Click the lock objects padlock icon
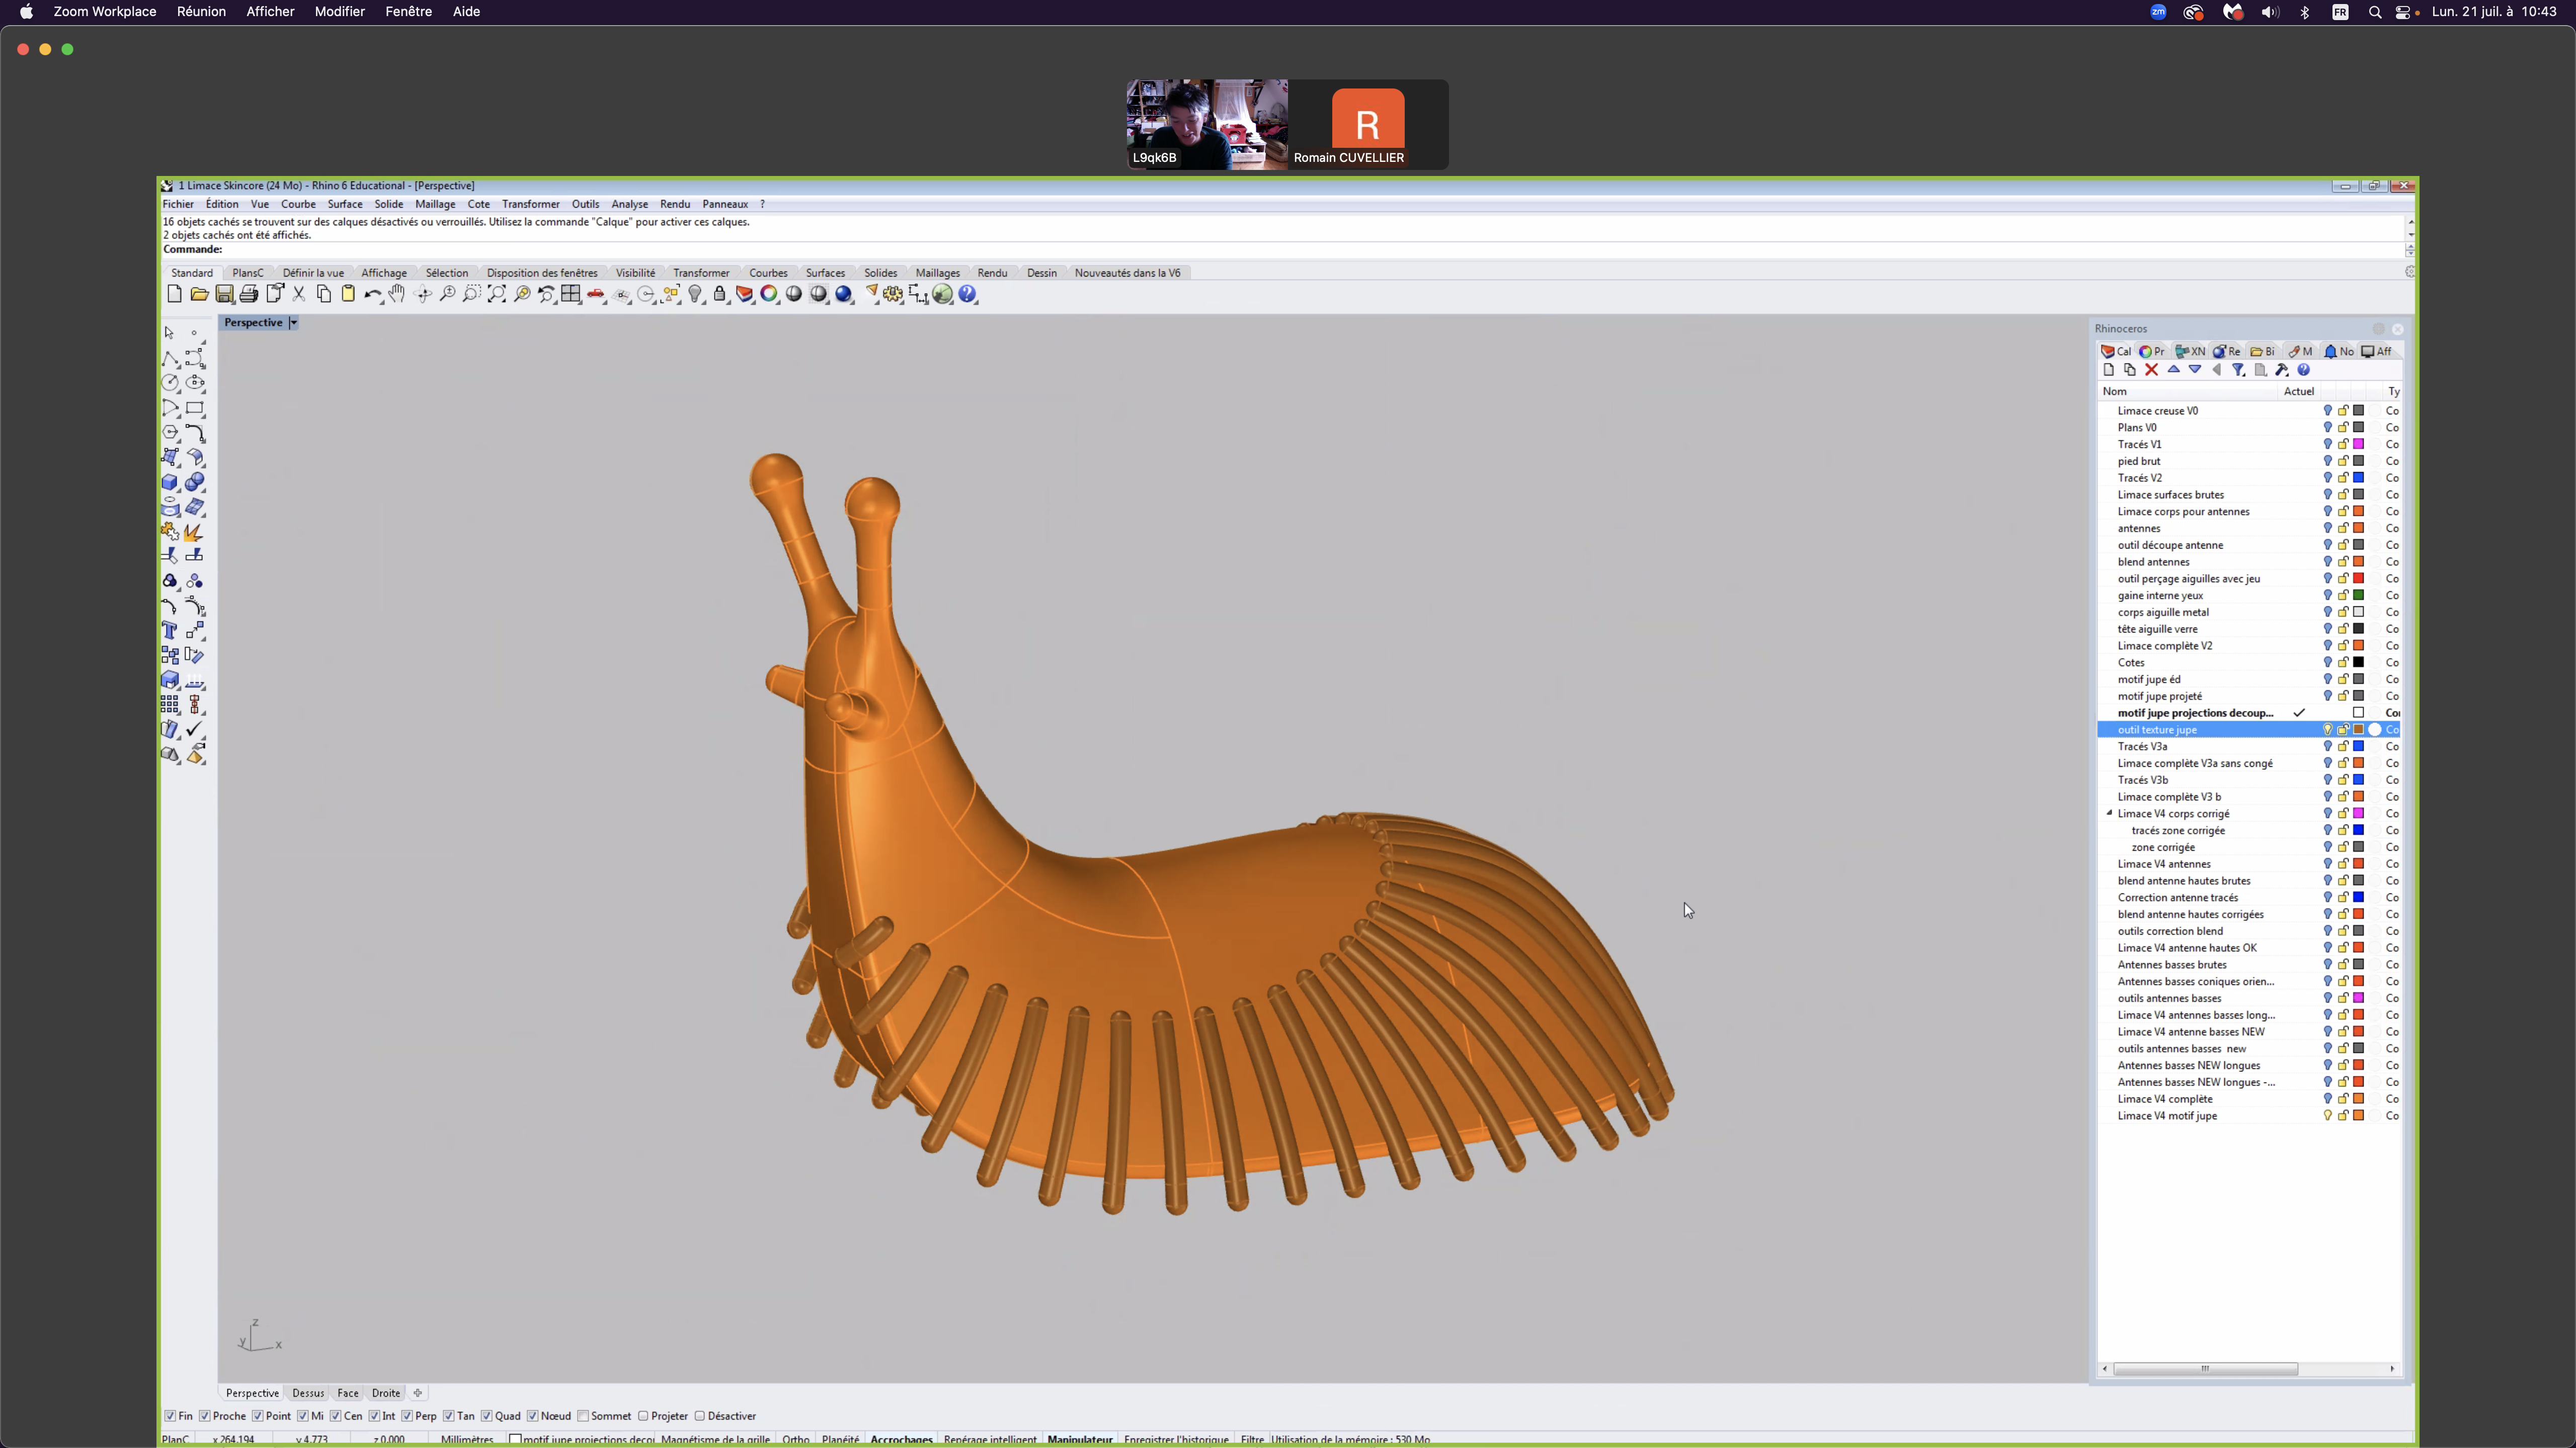This screenshot has height=1448, width=2576. click(720, 294)
